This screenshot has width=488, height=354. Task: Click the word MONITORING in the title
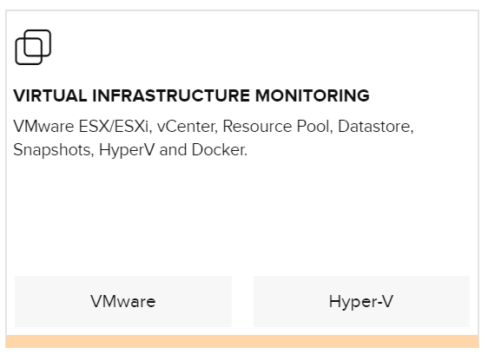312,95
